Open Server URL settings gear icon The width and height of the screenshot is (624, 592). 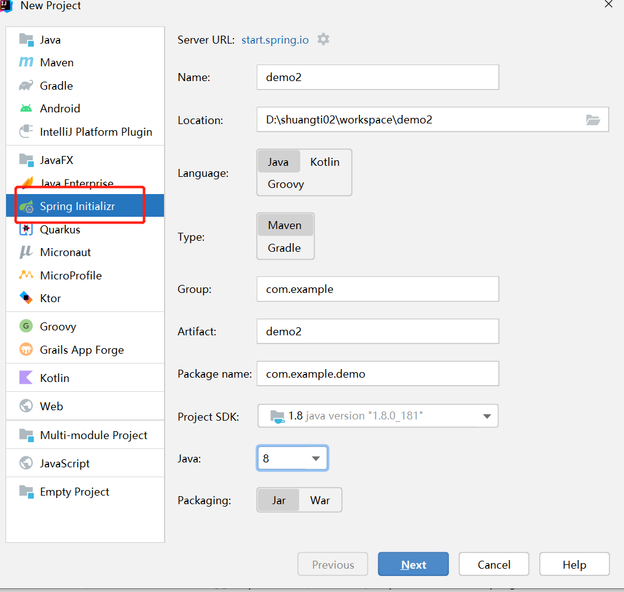click(323, 40)
